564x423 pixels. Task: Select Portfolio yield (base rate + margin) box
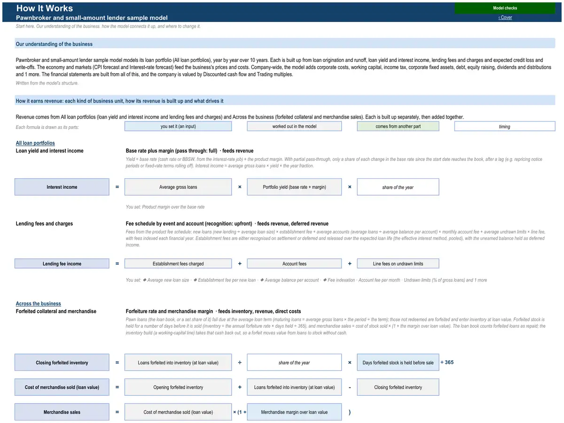tap(294, 187)
